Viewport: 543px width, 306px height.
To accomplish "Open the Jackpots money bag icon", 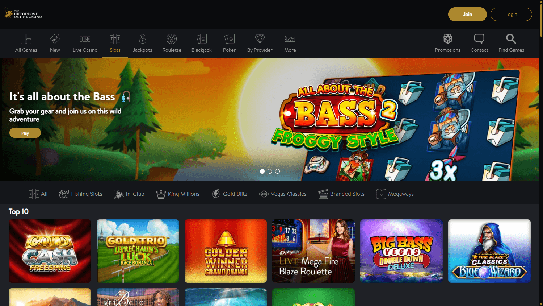I will click(143, 39).
